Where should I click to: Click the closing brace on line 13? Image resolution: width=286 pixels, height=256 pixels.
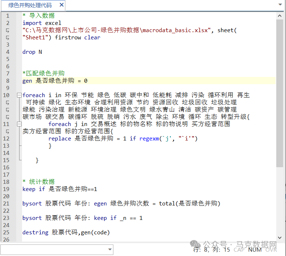(x=50, y=146)
